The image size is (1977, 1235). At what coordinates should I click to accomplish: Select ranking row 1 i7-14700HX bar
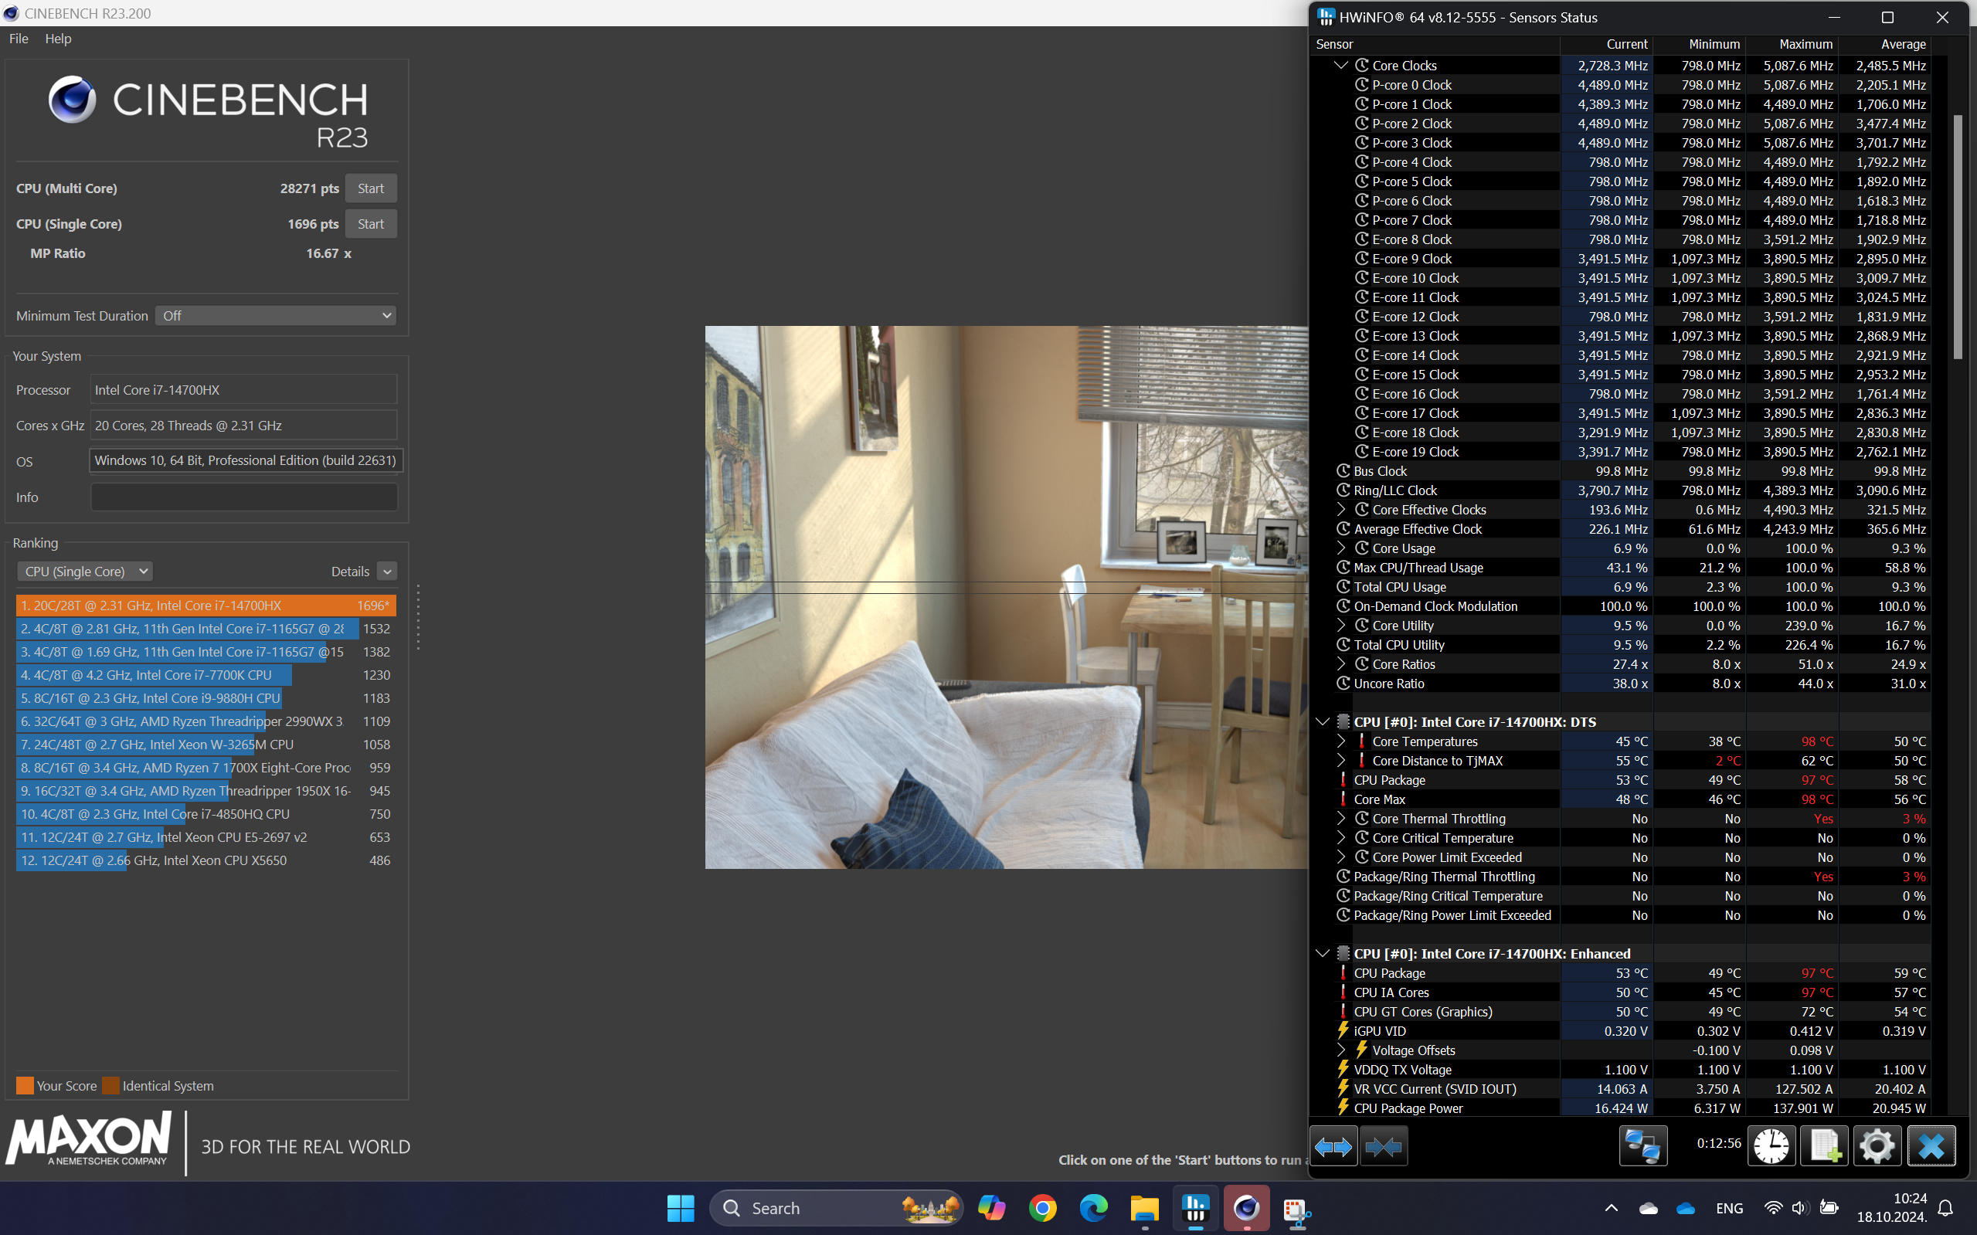point(206,606)
